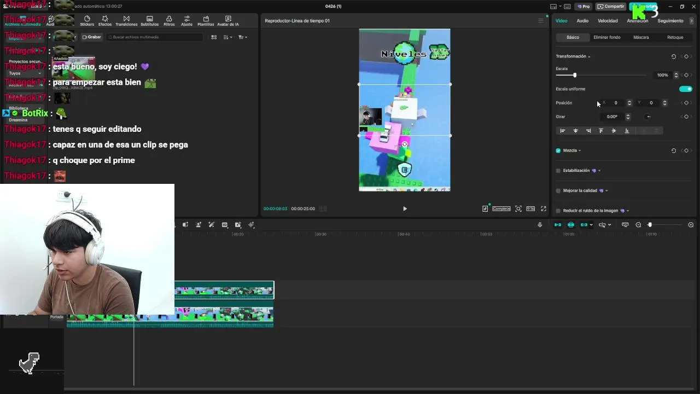700x394 pixels.
Task: Click the Escala 100% value stepper
Action: 676,75
